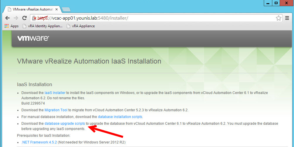
Task: Download the IaaS Installer link
Action: click(x=55, y=93)
